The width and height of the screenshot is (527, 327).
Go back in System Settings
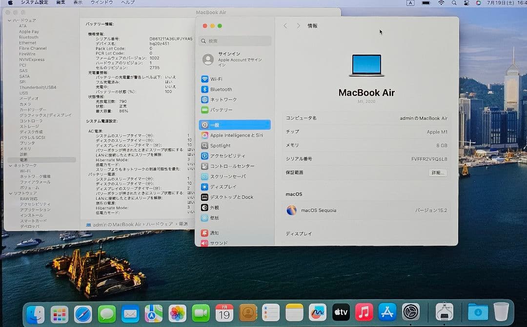(x=285, y=26)
